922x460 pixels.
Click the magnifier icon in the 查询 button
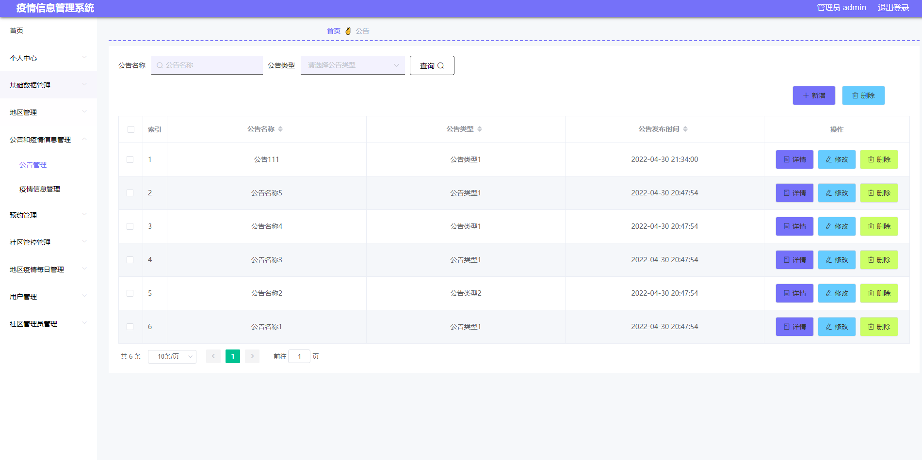pyautogui.click(x=441, y=65)
